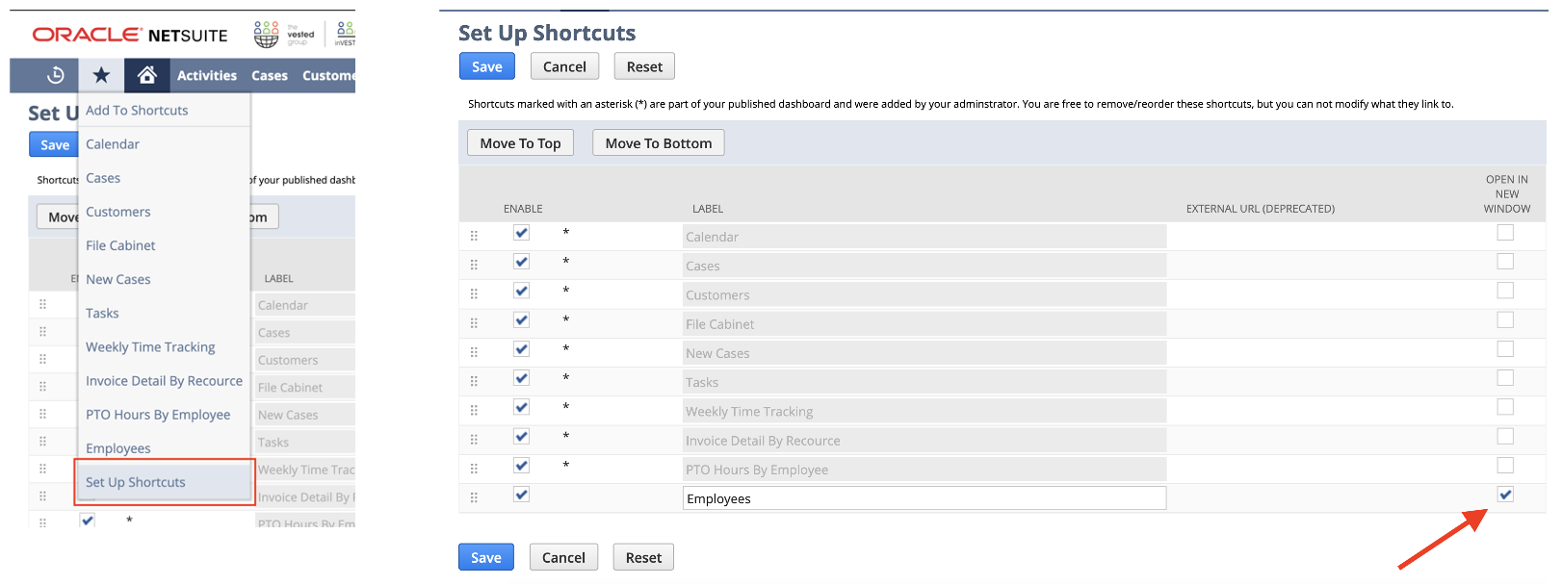
Task: Click the Oracle NetSuite logo
Action: tap(130, 36)
